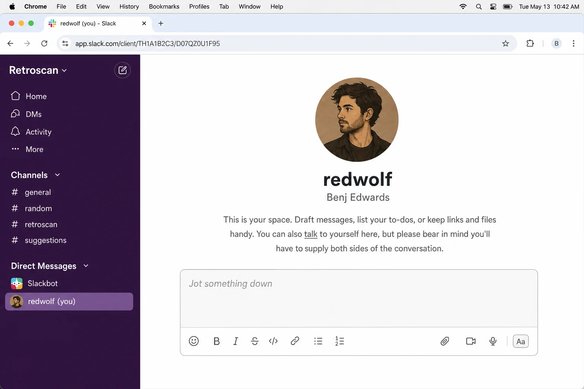Record an audio clip with microphone
This screenshot has height=389, width=584.
point(493,341)
